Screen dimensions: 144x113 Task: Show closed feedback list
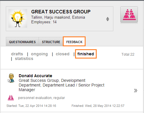(x=63, y=54)
